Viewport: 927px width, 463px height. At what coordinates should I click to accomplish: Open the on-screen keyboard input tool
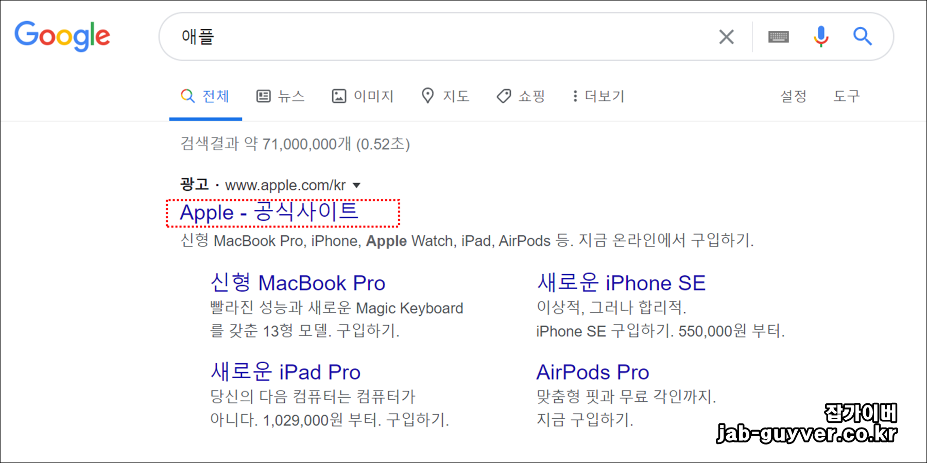[778, 37]
